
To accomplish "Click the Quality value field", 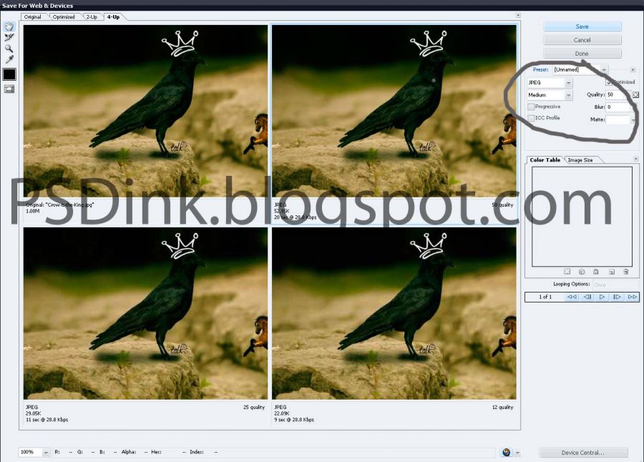I will (618, 95).
